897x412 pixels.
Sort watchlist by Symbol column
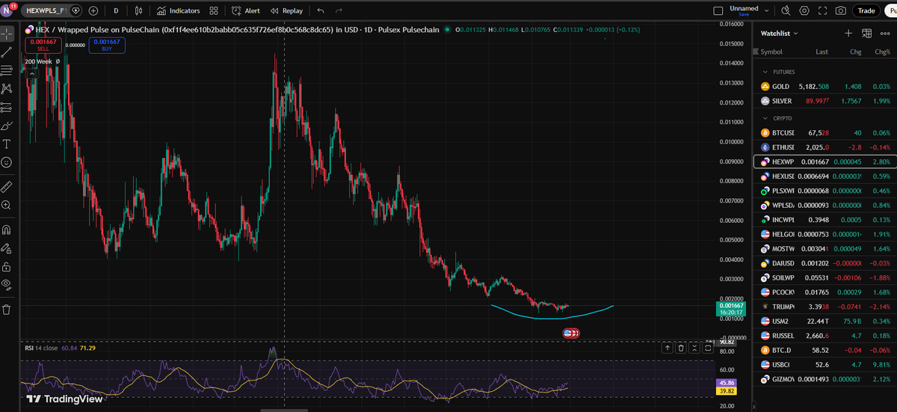coord(771,52)
